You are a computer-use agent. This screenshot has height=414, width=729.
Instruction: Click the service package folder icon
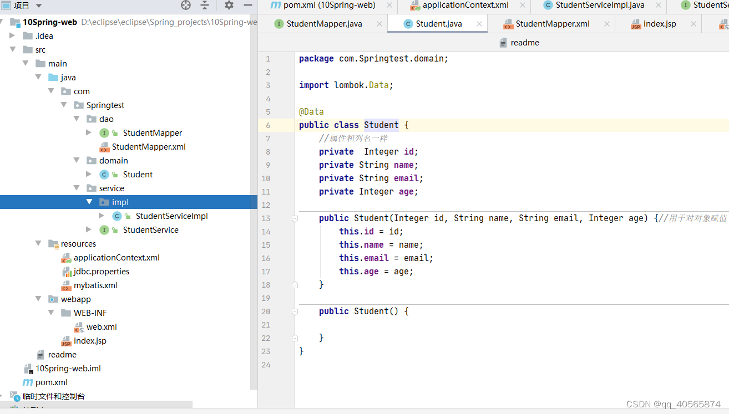tap(92, 188)
